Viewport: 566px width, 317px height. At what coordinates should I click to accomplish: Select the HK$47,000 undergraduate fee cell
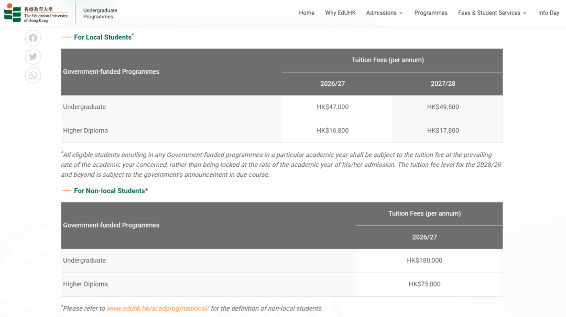click(x=332, y=107)
